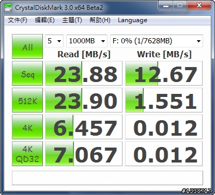Screen dimensions: 215x195
Task: Click the 4K write result 0.012
Action: [164, 127]
